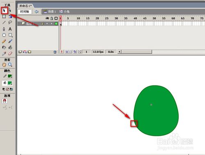Click the playhead at frame 1

[61, 18]
